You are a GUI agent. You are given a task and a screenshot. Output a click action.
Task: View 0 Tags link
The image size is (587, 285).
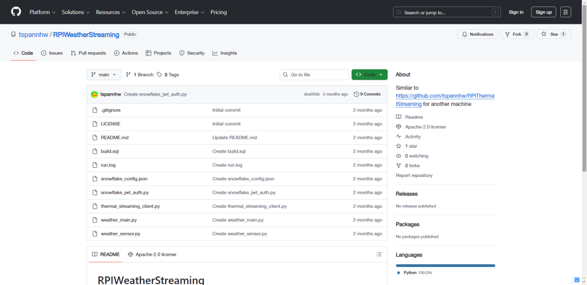tap(168, 74)
